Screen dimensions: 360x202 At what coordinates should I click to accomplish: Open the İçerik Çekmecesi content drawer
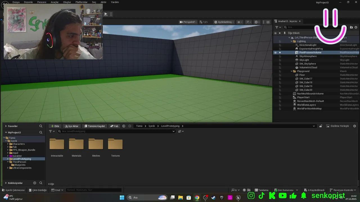point(13,190)
